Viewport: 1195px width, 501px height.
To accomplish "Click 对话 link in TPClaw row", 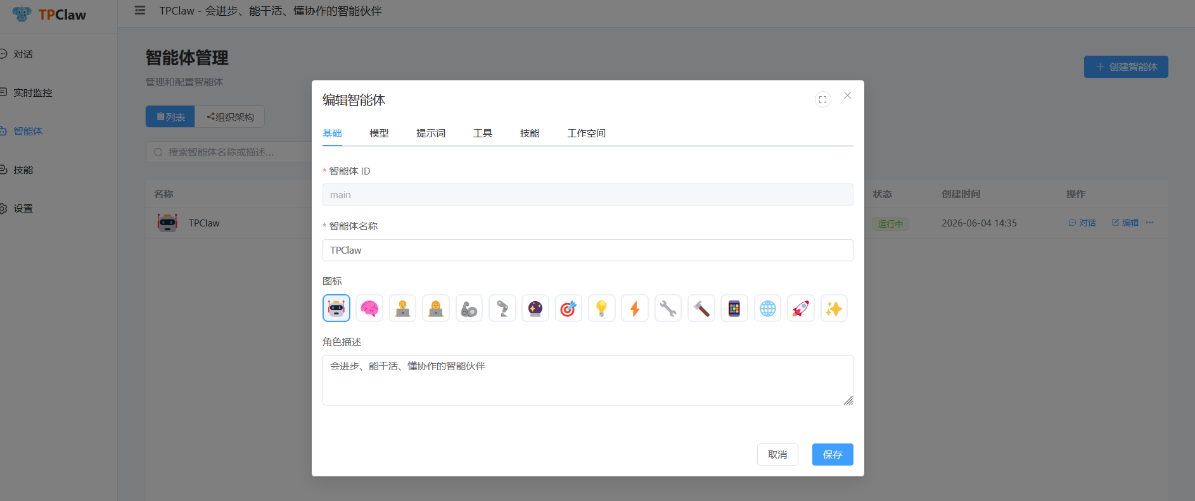I will pos(1082,223).
